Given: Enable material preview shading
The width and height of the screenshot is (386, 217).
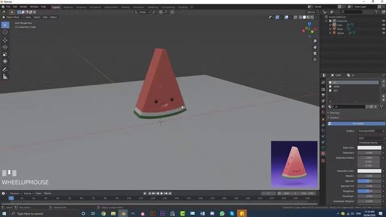Looking at the screenshot, I should [x=308, y=17].
